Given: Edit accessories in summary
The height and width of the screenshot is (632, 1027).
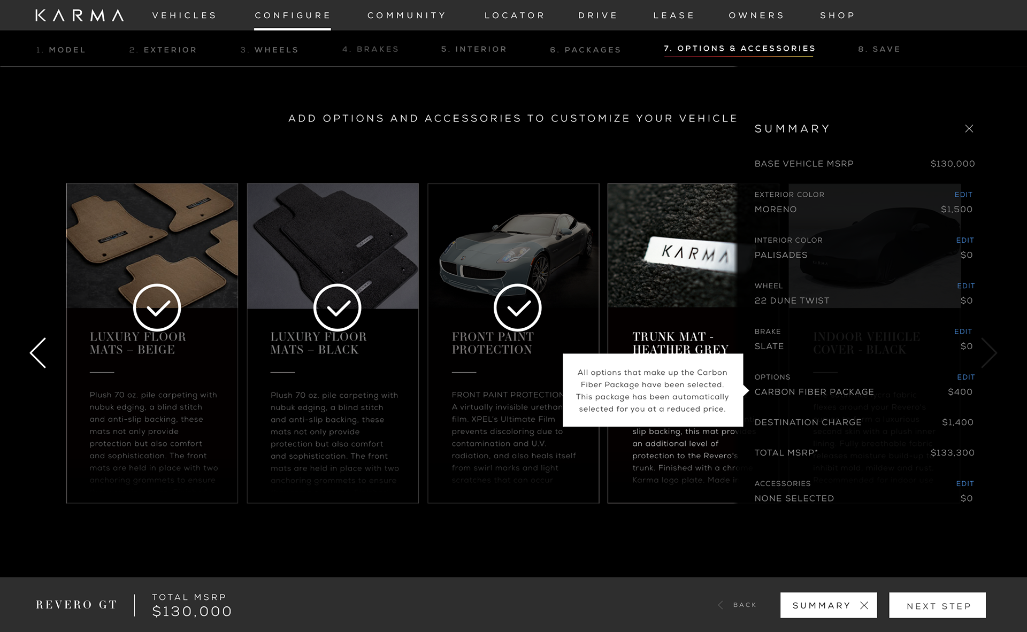Looking at the screenshot, I should tap(965, 483).
